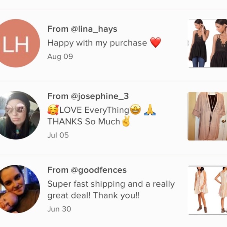View the pink kimono listing thumbnail
This screenshot has height=227, width=227.
207,116
